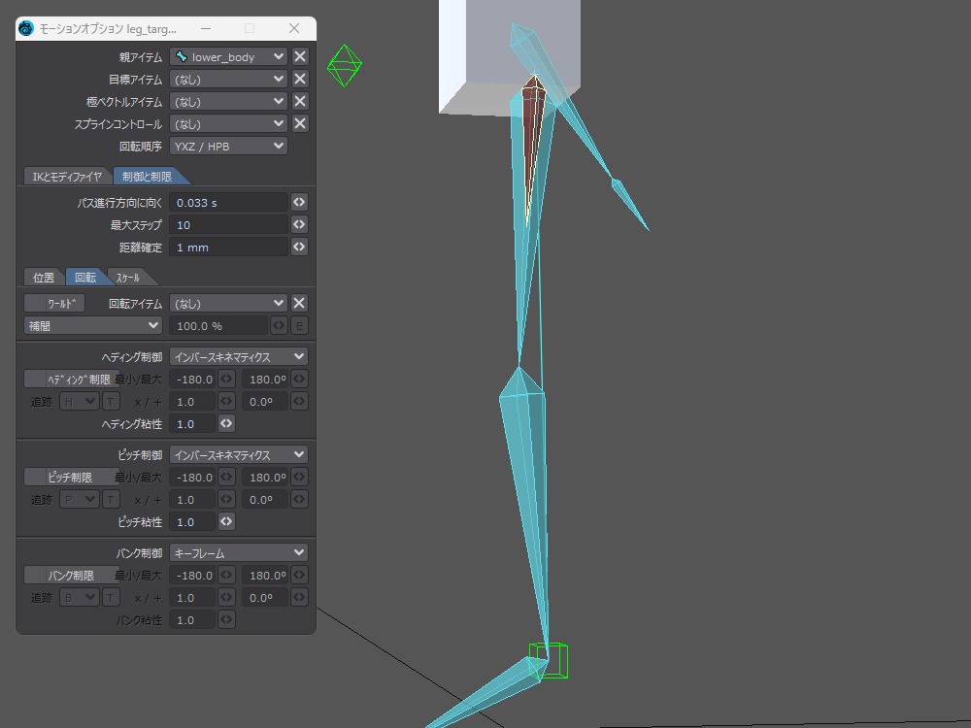Click the arrows beside ヘディング粘性 value

pyautogui.click(x=226, y=424)
